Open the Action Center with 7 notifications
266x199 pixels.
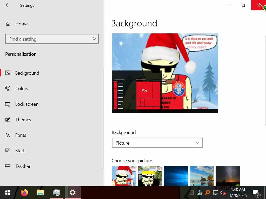point(256,193)
